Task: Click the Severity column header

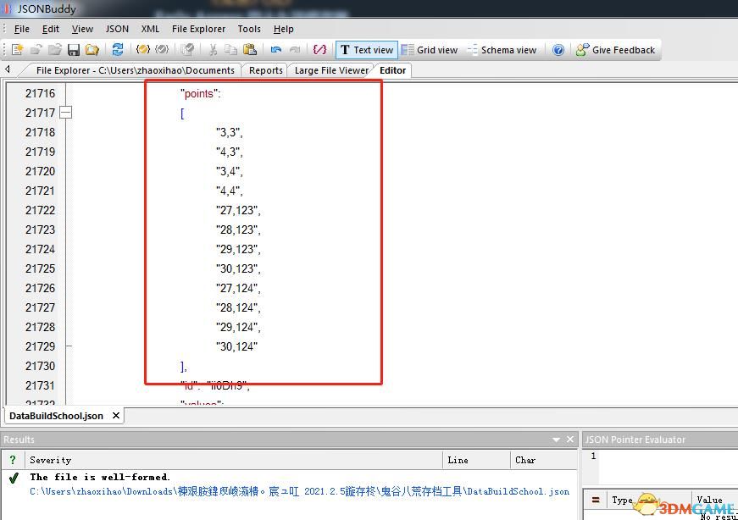Action: point(233,460)
